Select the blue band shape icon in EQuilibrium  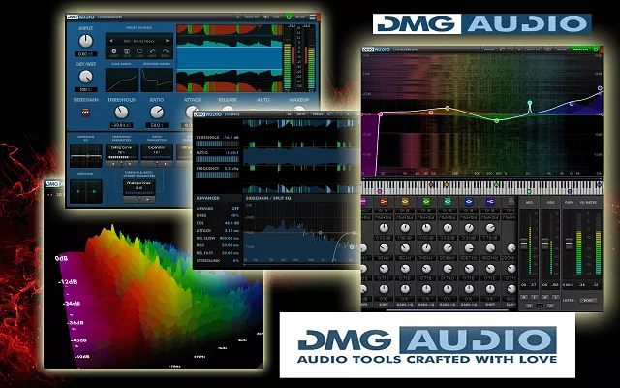[469, 202]
